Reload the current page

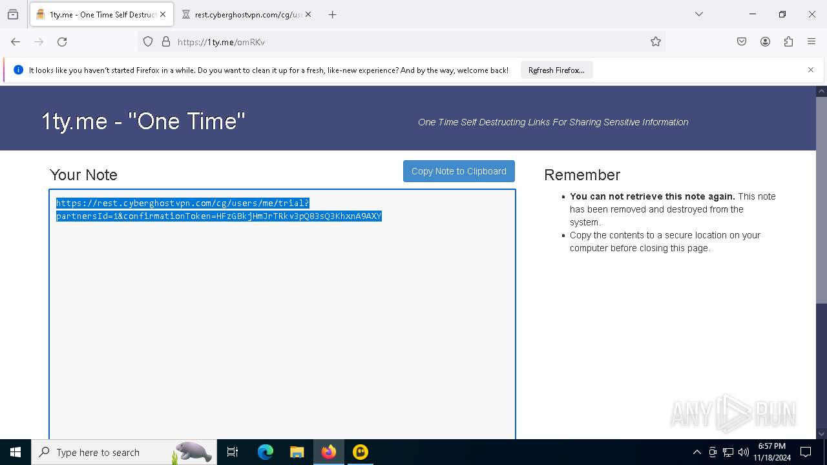62,42
